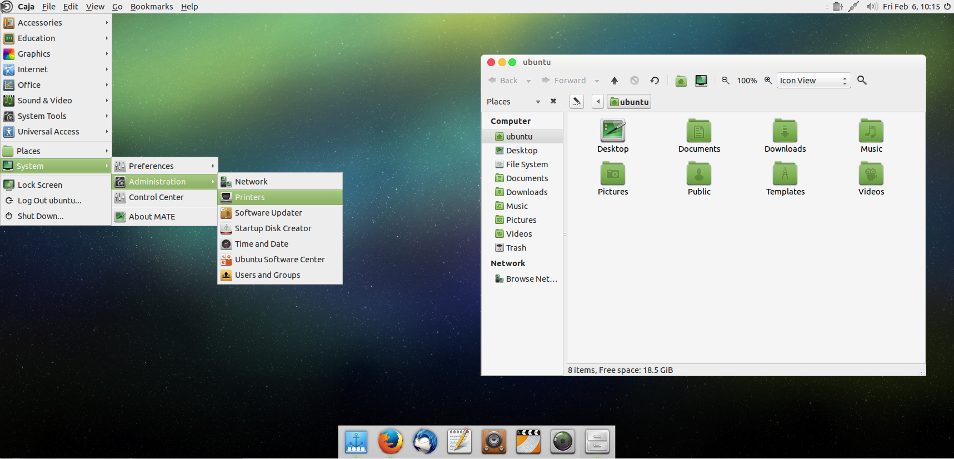The height and width of the screenshot is (459, 954).
Task: Open the Back history dropdown arrow
Action: tap(528, 81)
